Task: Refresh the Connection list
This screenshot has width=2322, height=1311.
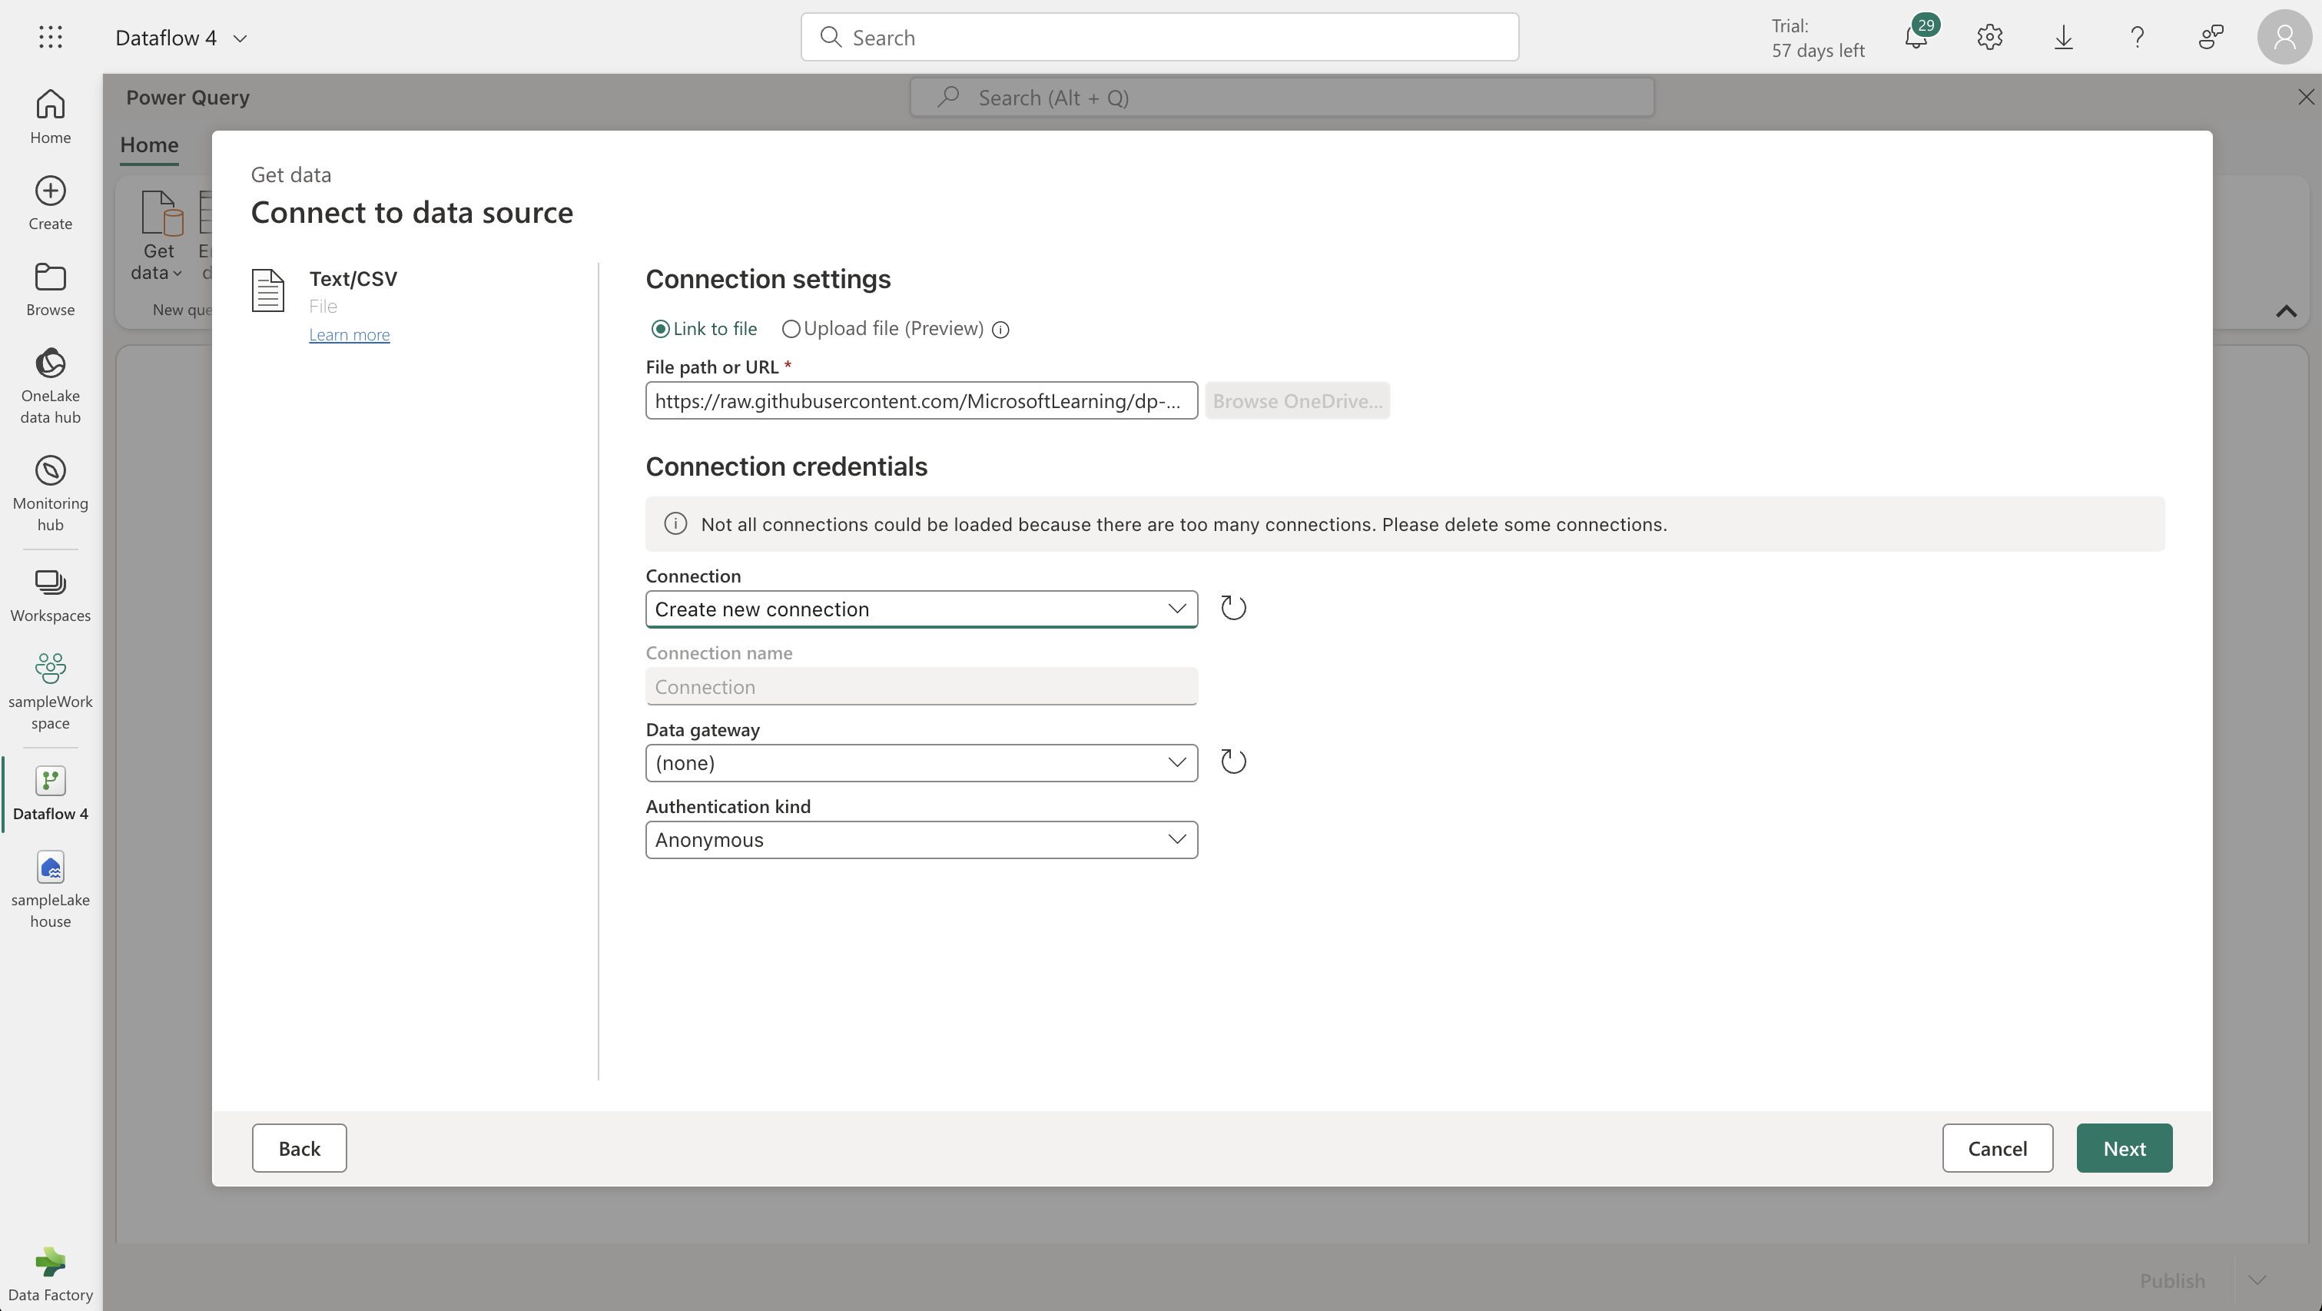Action: point(1233,609)
